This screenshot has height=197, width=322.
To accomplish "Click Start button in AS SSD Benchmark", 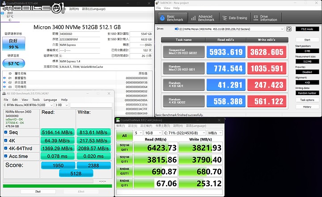I will click(x=38, y=192).
